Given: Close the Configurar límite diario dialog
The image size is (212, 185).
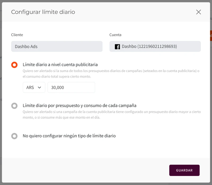Looking at the screenshot, I should (x=198, y=12).
